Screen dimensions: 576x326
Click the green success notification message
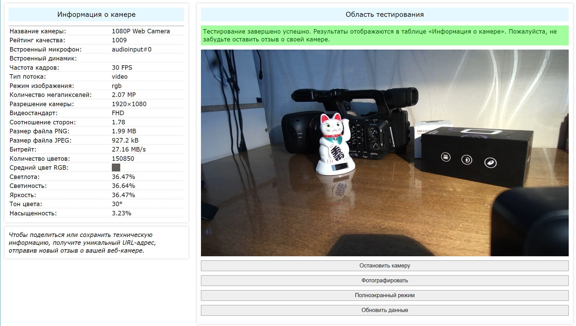pos(385,35)
